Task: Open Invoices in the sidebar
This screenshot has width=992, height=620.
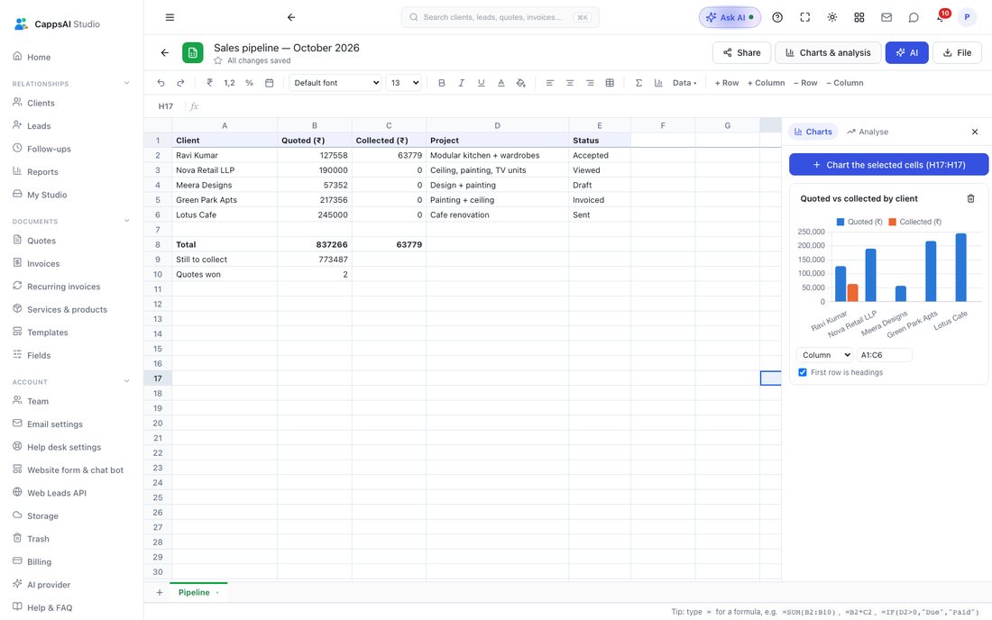Action: click(43, 263)
